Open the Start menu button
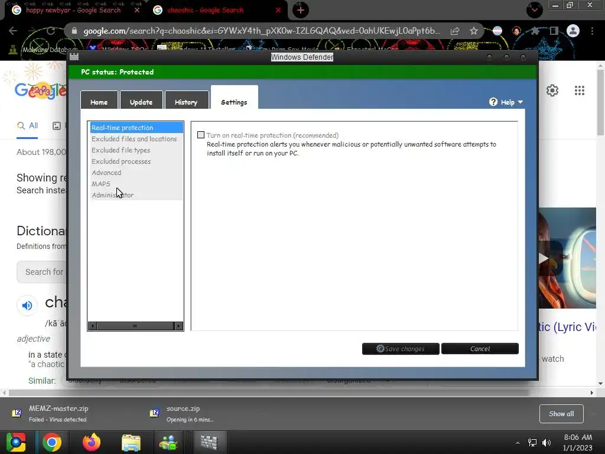Viewport: 605px width, 454px height. [15, 442]
